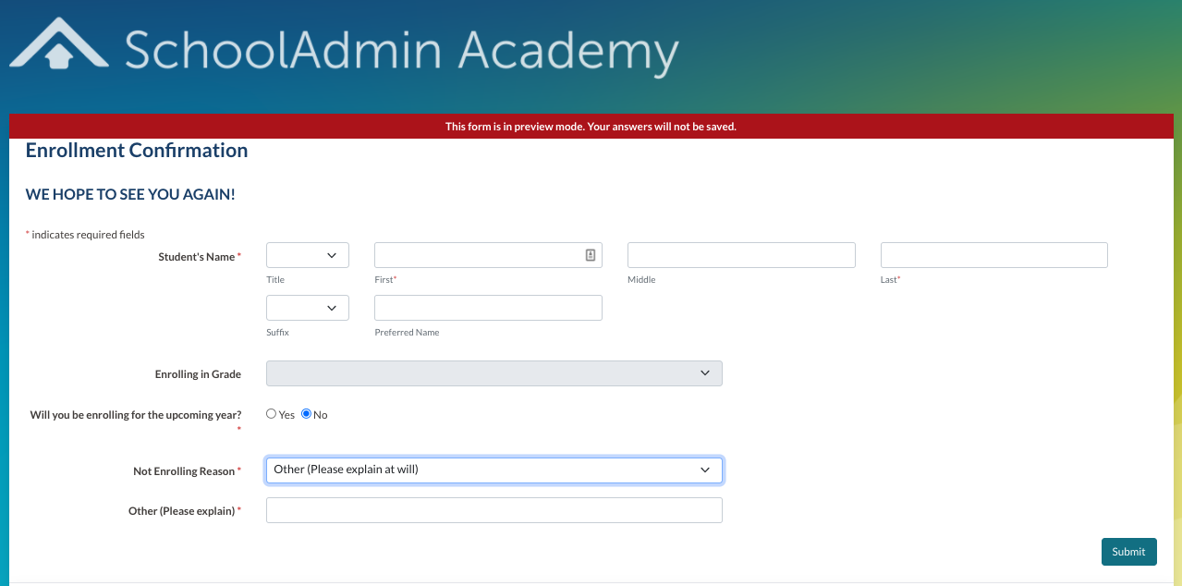Click the Last name input field
This screenshot has height=586, width=1182.
993,254
